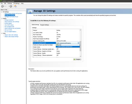Click the NVIDIA logo on Restore button

coord(74,59)
